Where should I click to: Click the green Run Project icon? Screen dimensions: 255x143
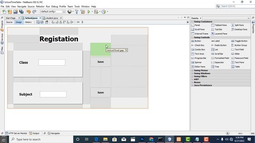point(89,12)
